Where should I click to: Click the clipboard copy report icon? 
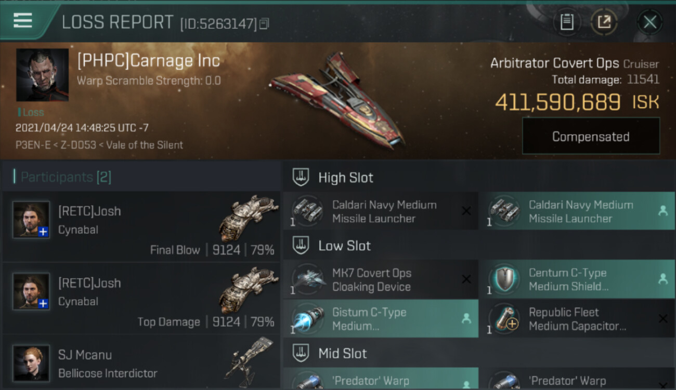pyautogui.click(x=567, y=22)
